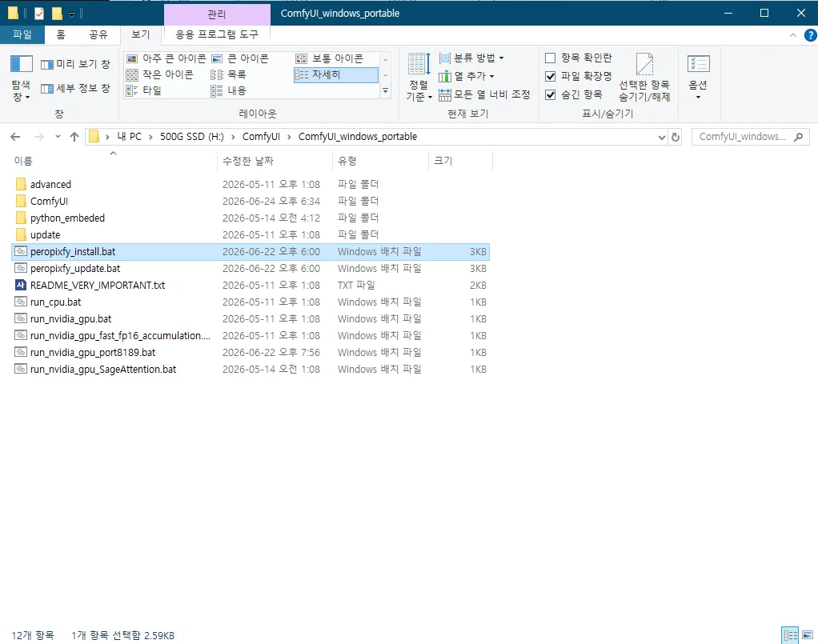Choose medium icons (보통 아이콘) layout
This screenshot has width=818, height=644.
tap(330, 58)
